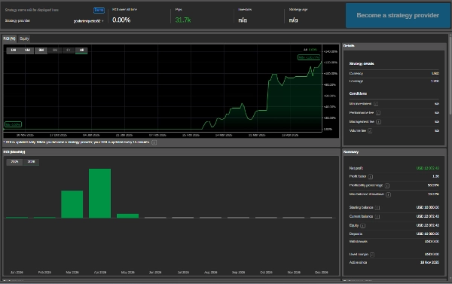452x284 pixels.
Task: Show the 2025 monthly ROI year
Action: click(x=14, y=162)
